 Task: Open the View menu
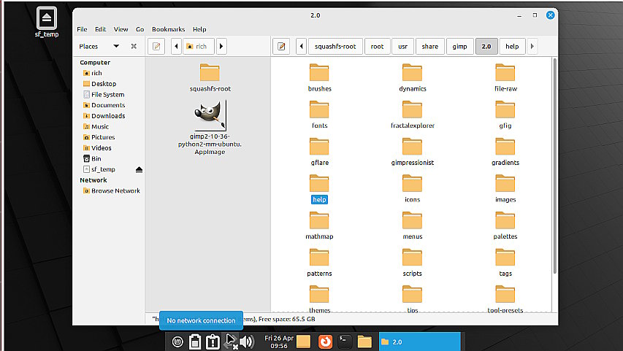click(121, 29)
